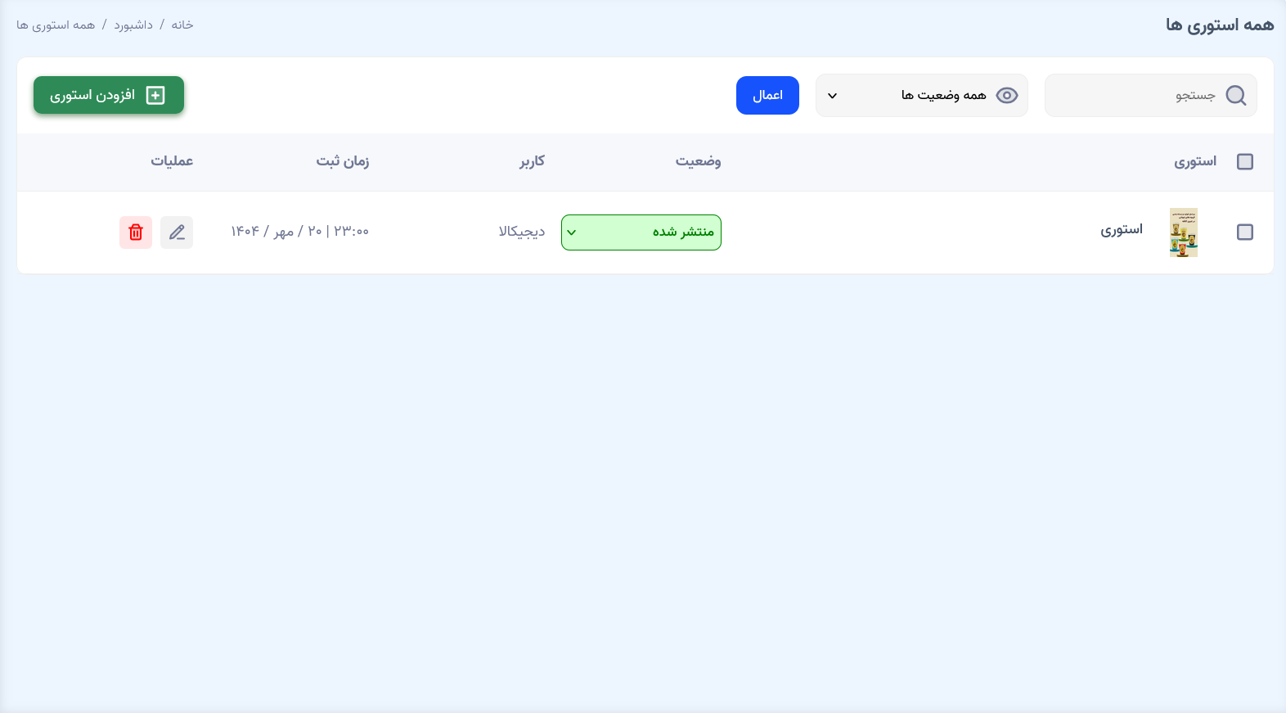Click the وضعیت column header
Image resolution: width=1286 pixels, height=713 pixels.
(698, 161)
